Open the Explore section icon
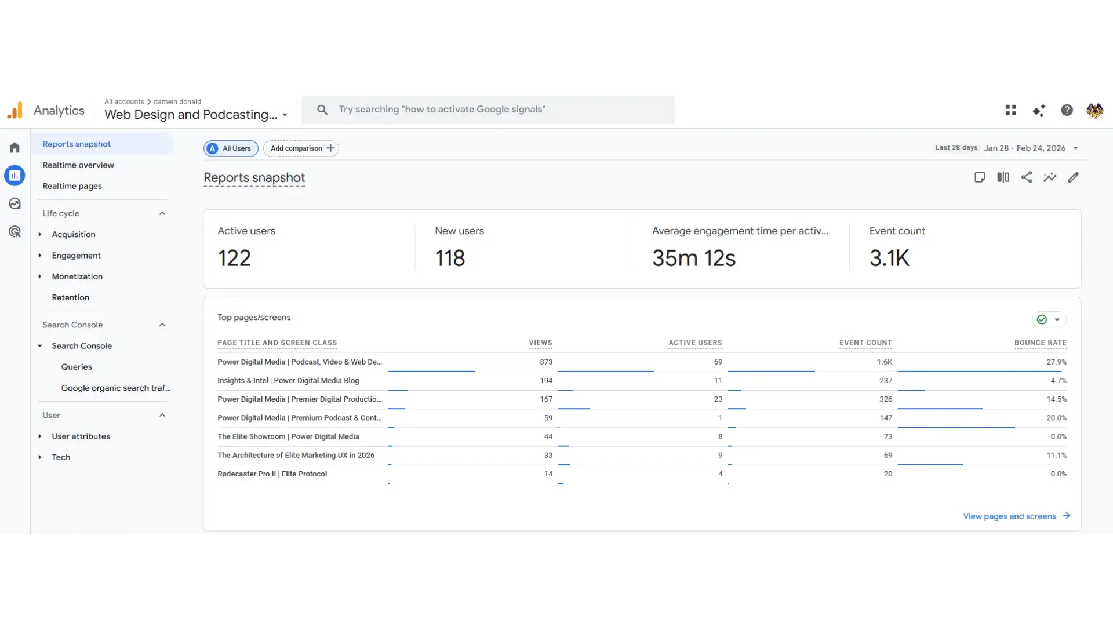This screenshot has height=626, width=1113. tap(14, 203)
